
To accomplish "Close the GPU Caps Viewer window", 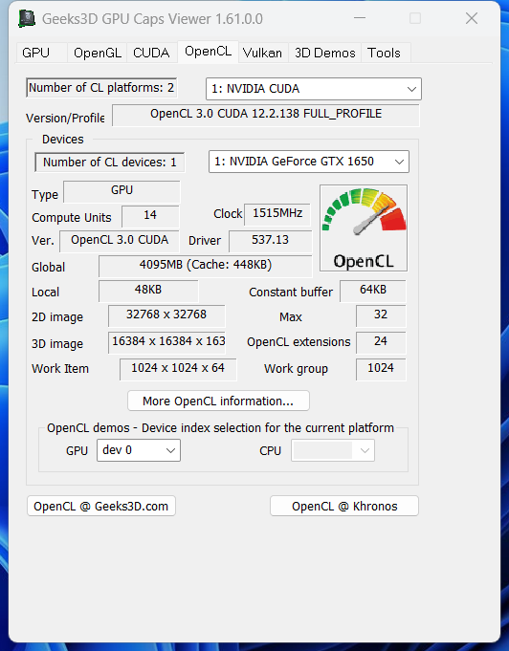I will (x=472, y=18).
